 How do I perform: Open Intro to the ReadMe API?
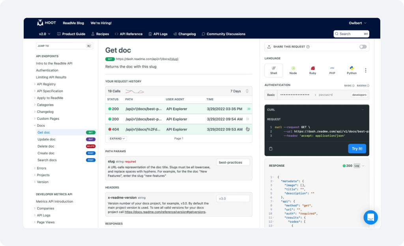[x=54, y=63]
